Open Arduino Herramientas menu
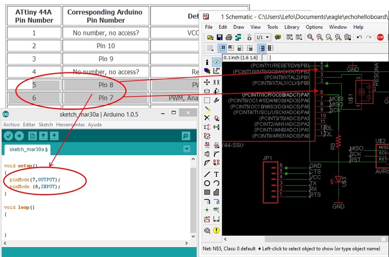Viewport: 389px width, 257px height. click(70, 125)
